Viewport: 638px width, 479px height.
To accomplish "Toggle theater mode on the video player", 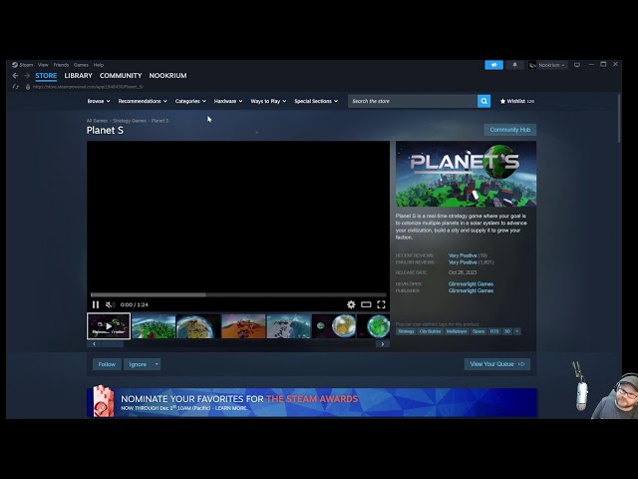I will point(366,304).
